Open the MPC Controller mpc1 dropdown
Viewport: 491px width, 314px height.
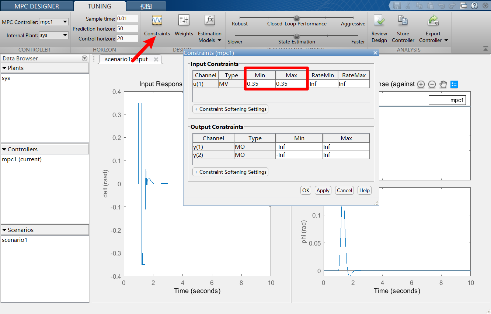coord(54,22)
